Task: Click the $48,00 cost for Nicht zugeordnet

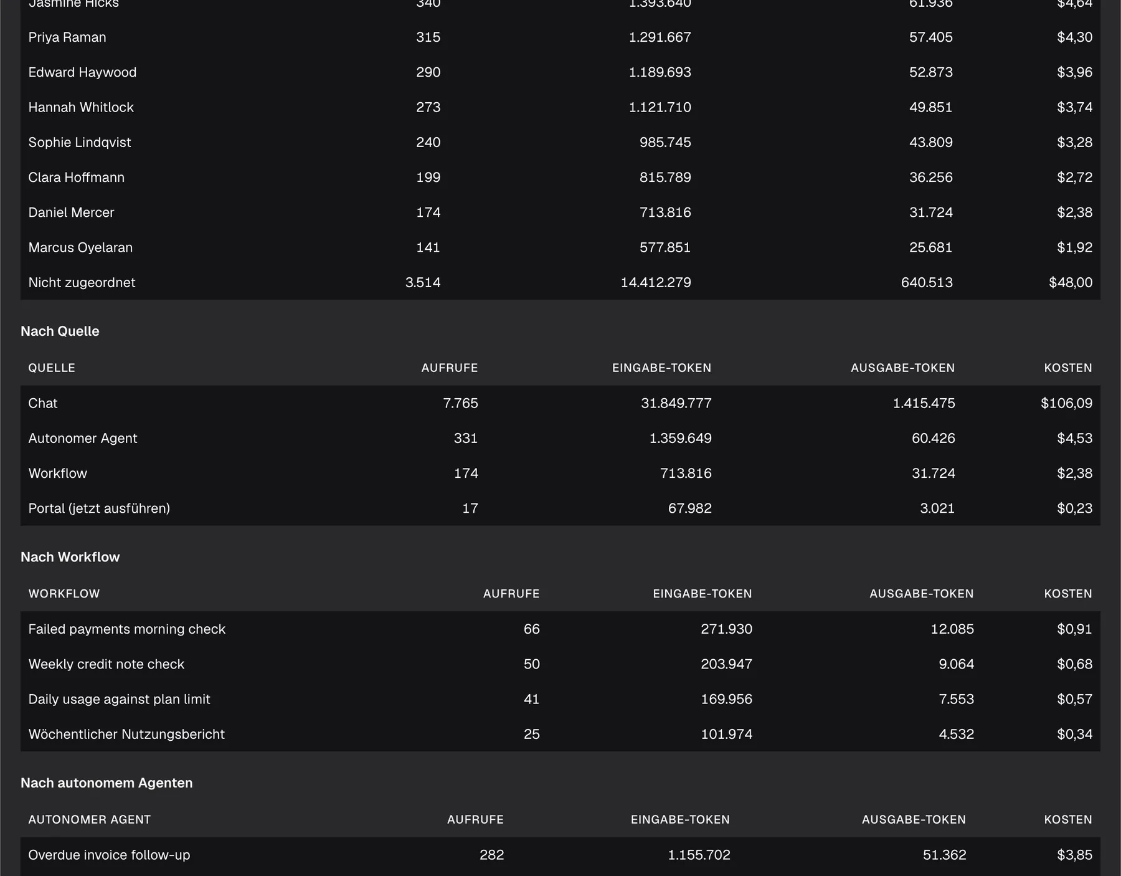Action: 1071,282
